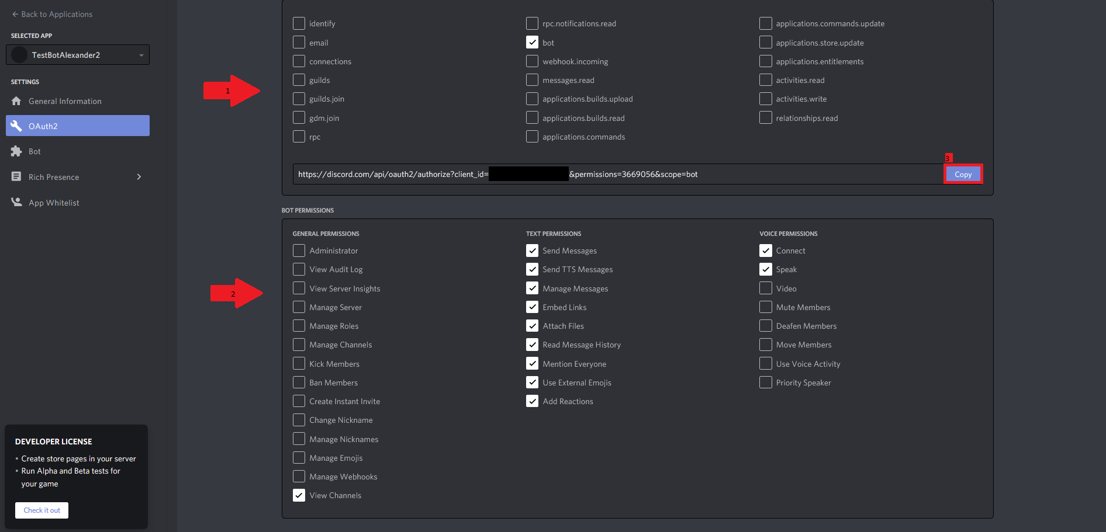The height and width of the screenshot is (532, 1106).
Task: Click the Back to Applications arrow
Action: (15, 14)
